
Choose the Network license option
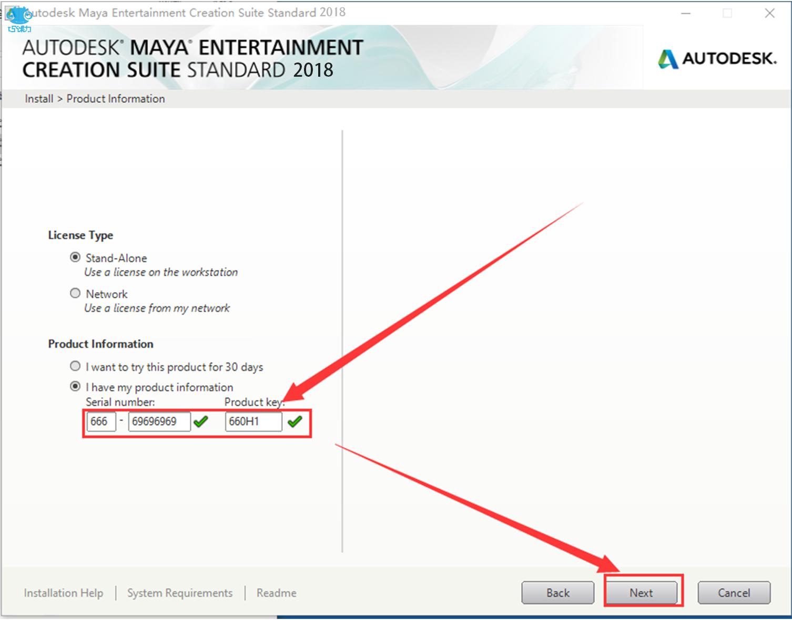[x=75, y=293]
